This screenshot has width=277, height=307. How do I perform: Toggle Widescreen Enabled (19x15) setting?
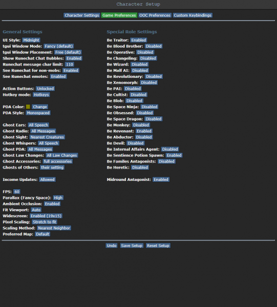click(46, 216)
